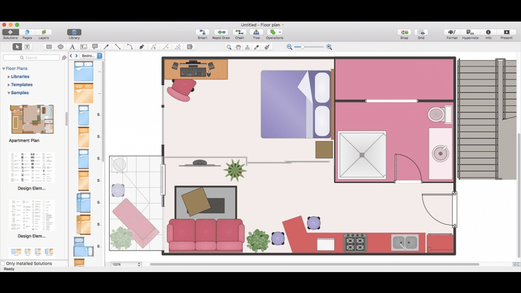
Task: Select the toilet in the bathroom
Action: click(440, 114)
